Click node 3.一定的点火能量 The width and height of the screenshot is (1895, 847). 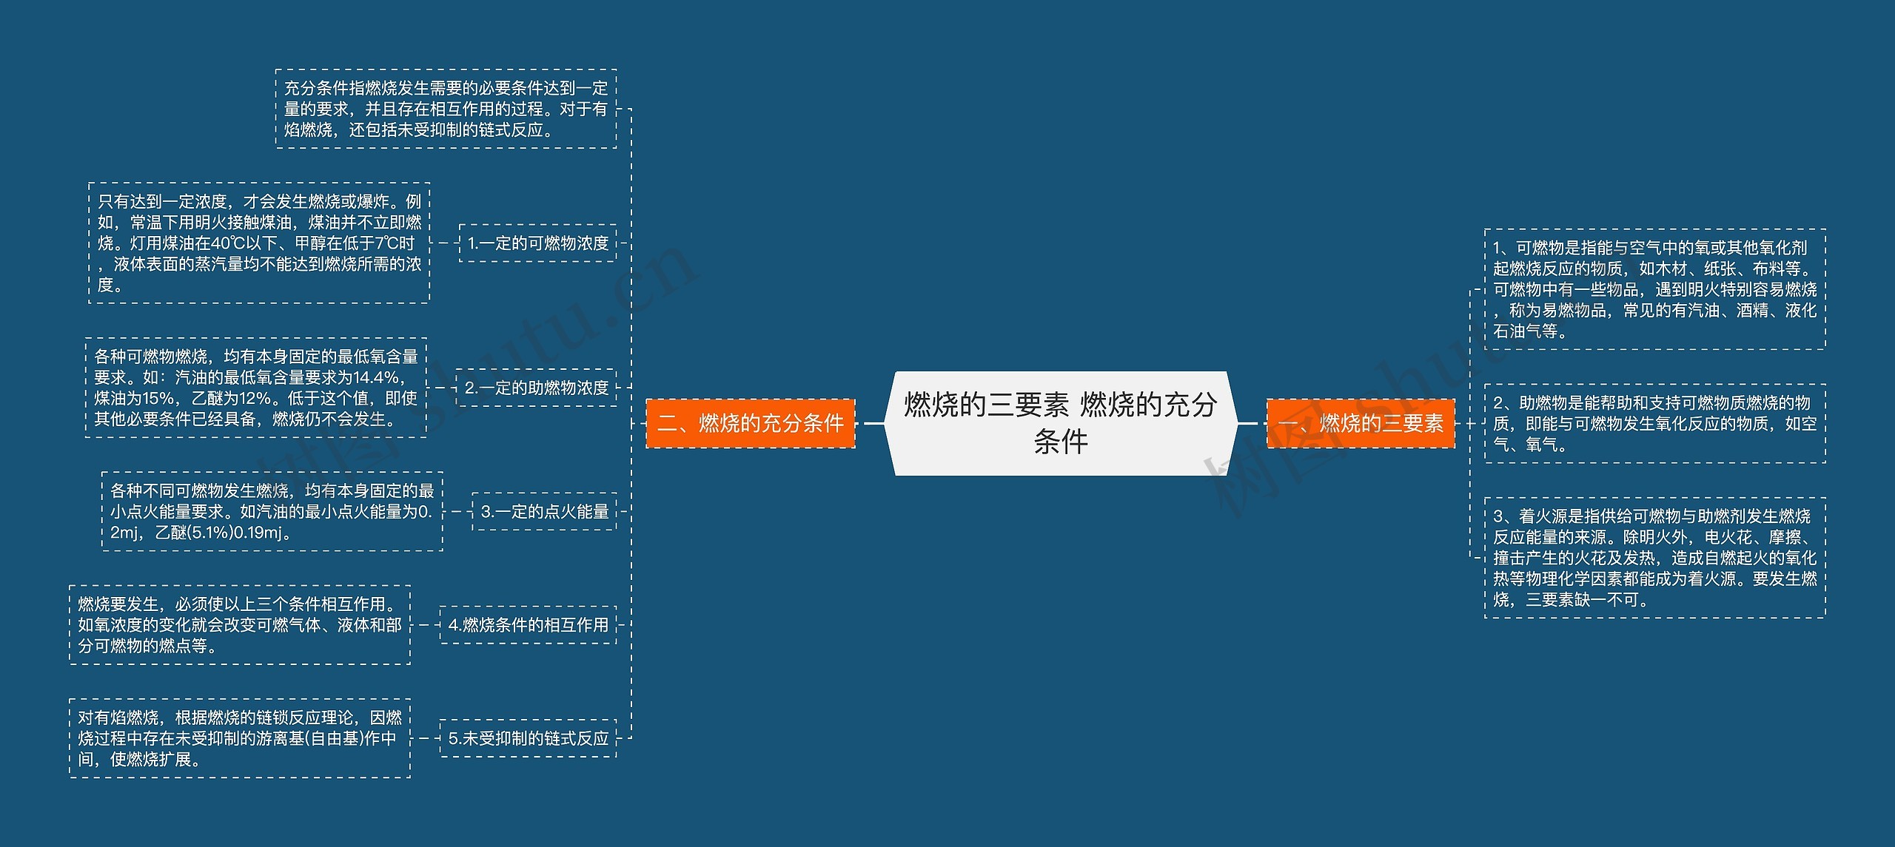tap(544, 511)
